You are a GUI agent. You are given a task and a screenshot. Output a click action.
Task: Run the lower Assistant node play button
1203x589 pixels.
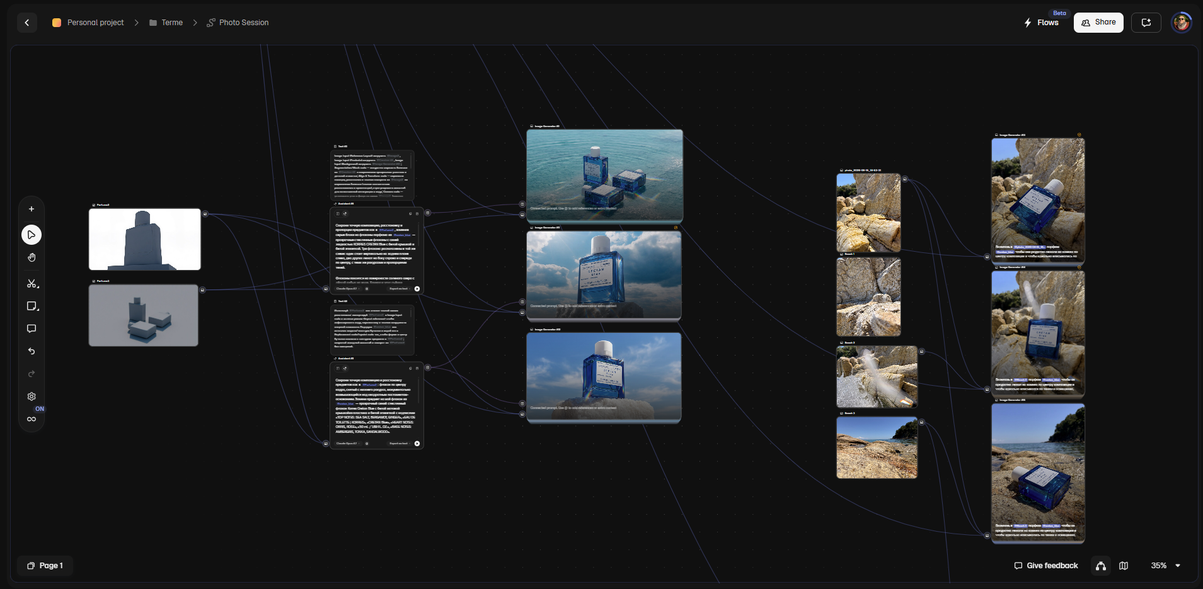pyautogui.click(x=417, y=444)
